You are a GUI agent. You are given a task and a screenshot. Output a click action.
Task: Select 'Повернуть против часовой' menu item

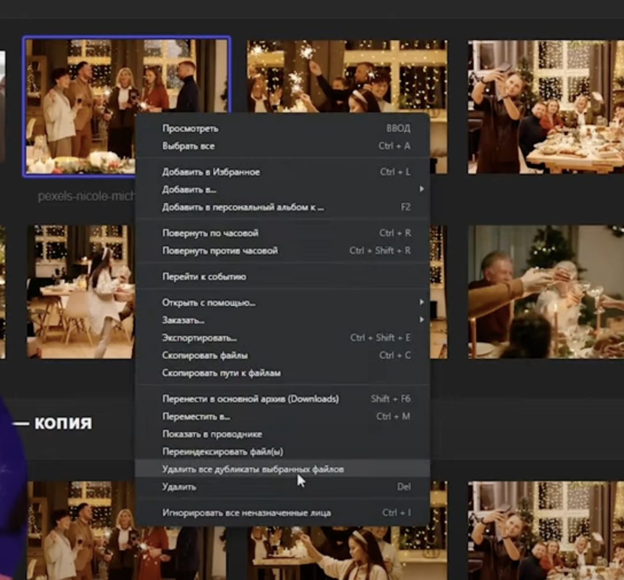pos(283,250)
